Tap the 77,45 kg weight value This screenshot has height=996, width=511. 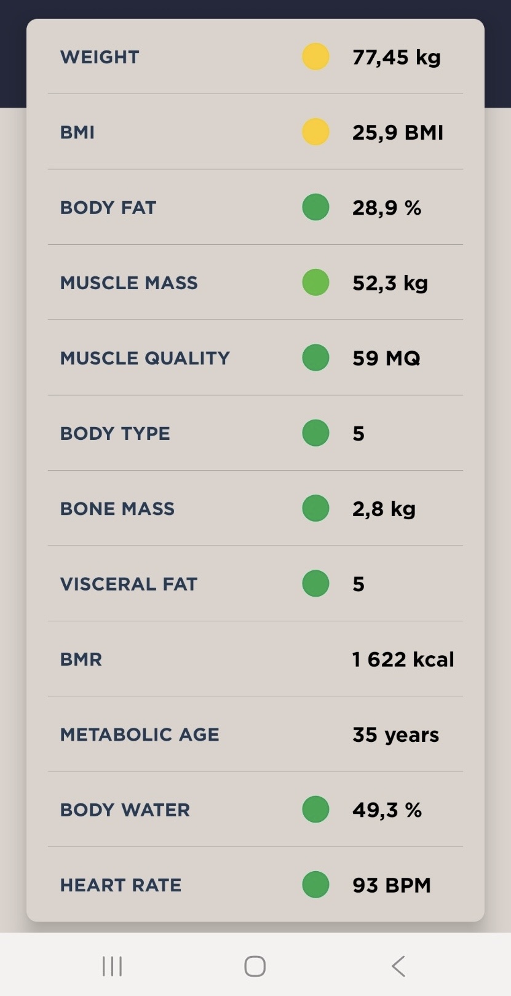(397, 57)
